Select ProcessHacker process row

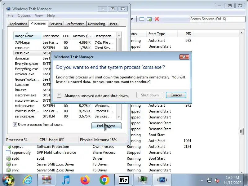[x=65, y=111]
